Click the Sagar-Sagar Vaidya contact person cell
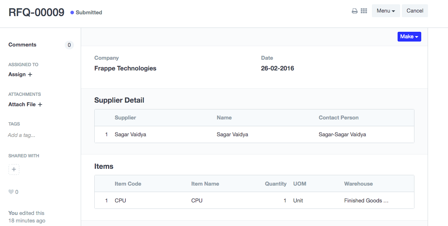448x226 pixels. (342, 134)
